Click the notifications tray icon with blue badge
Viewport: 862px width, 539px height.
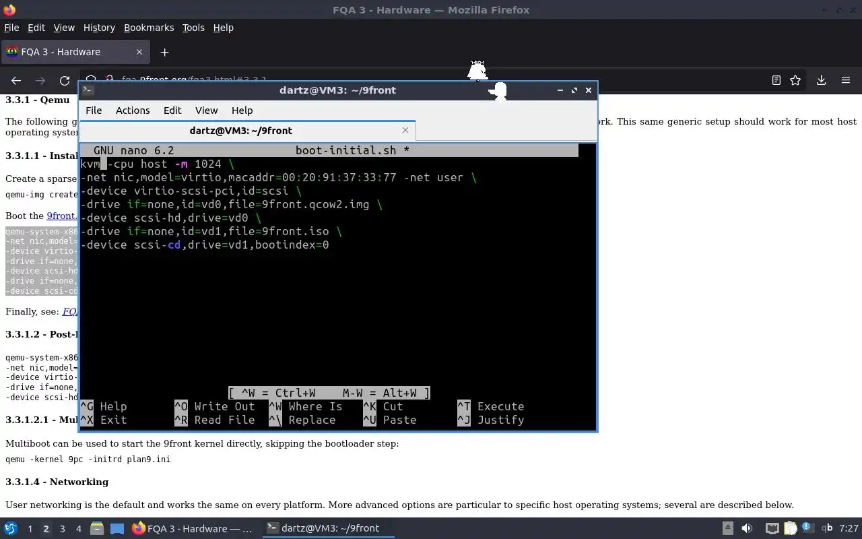(808, 528)
